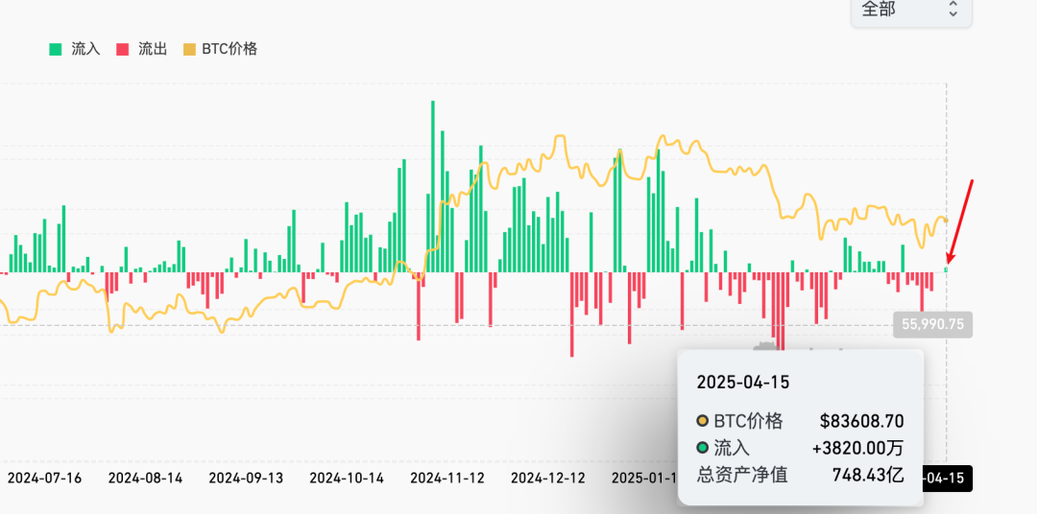
Task: Click the small green bar for 2025-04-15
Action: pyautogui.click(x=946, y=269)
